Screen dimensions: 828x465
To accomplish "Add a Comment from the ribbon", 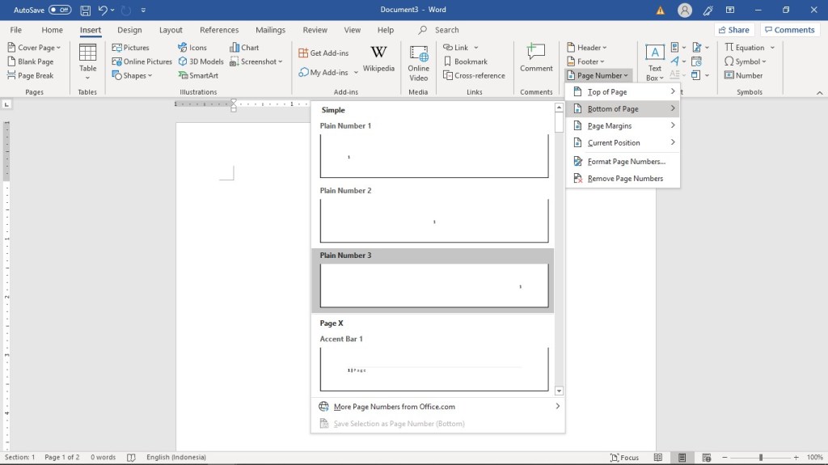I will [x=536, y=59].
